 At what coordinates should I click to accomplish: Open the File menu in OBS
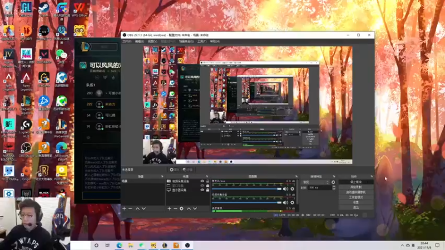click(x=127, y=41)
